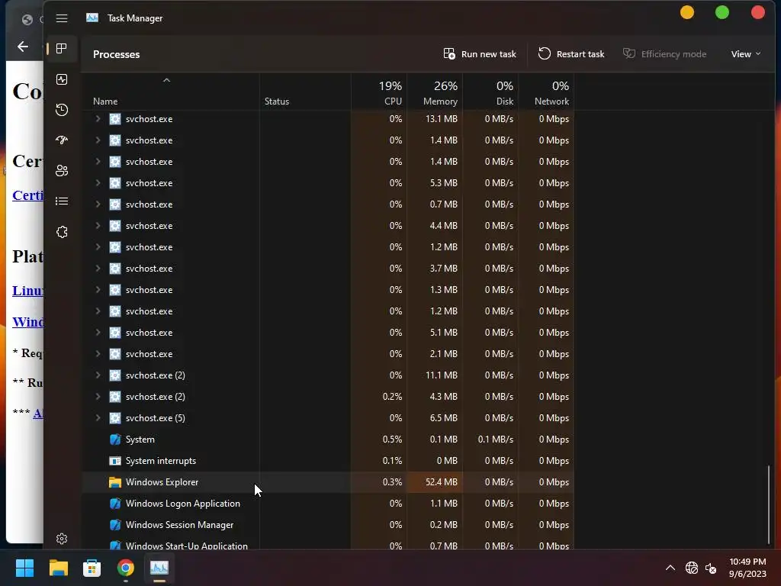Image resolution: width=781 pixels, height=586 pixels.
Task: Click the Windows Logon Application icon
Action: [x=115, y=504]
